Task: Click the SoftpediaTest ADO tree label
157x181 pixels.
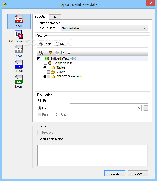Action: 63,58
